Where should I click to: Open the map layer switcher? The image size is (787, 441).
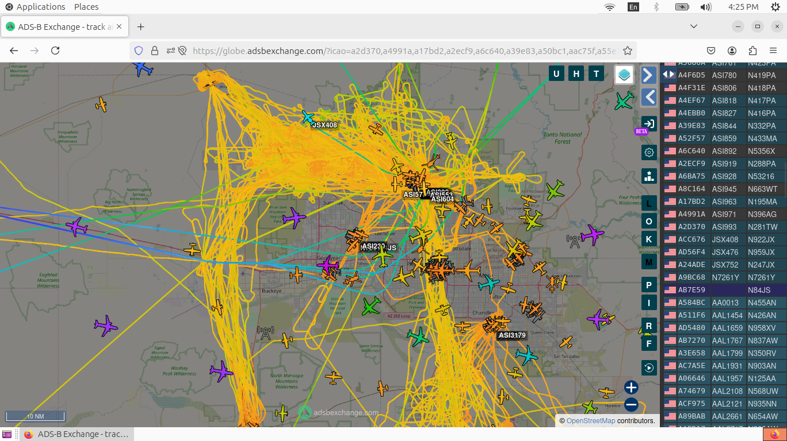[624, 75]
